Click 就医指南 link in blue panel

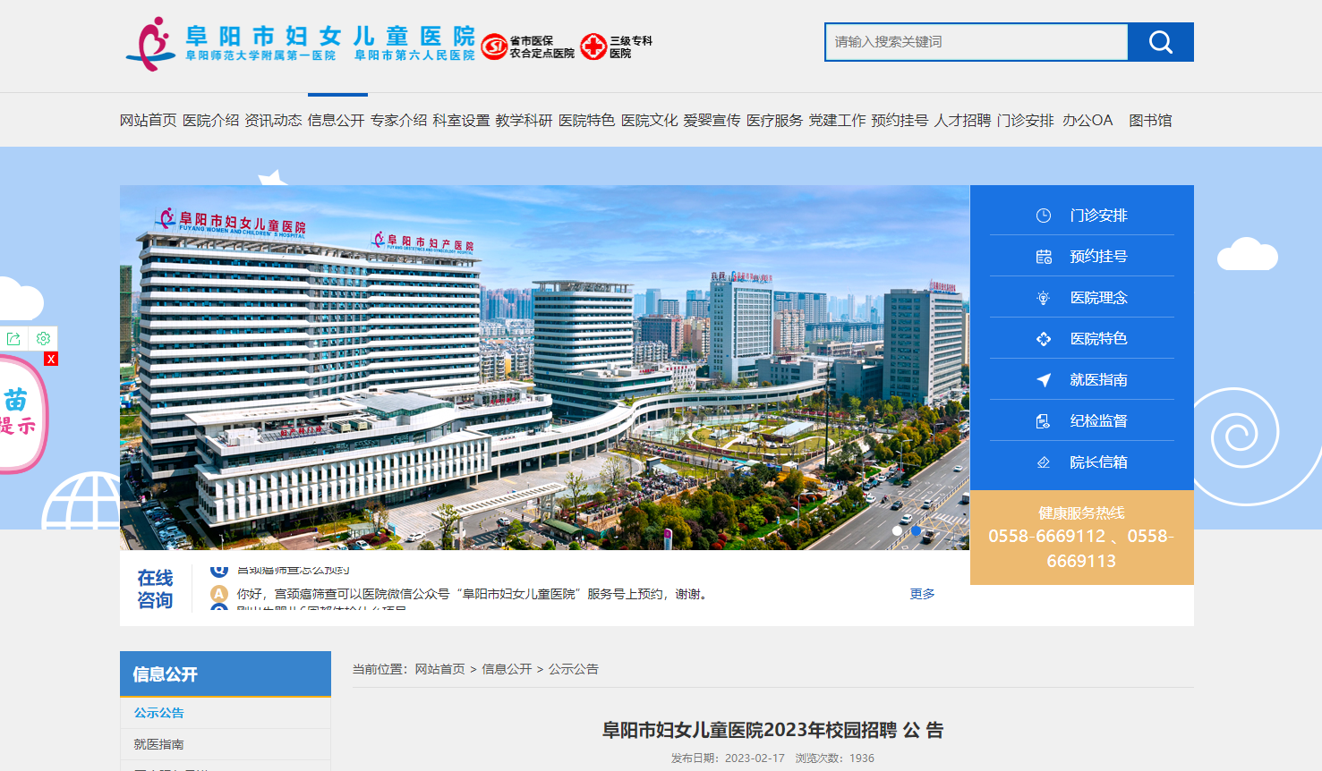pyautogui.click(x=1099, y=380)
